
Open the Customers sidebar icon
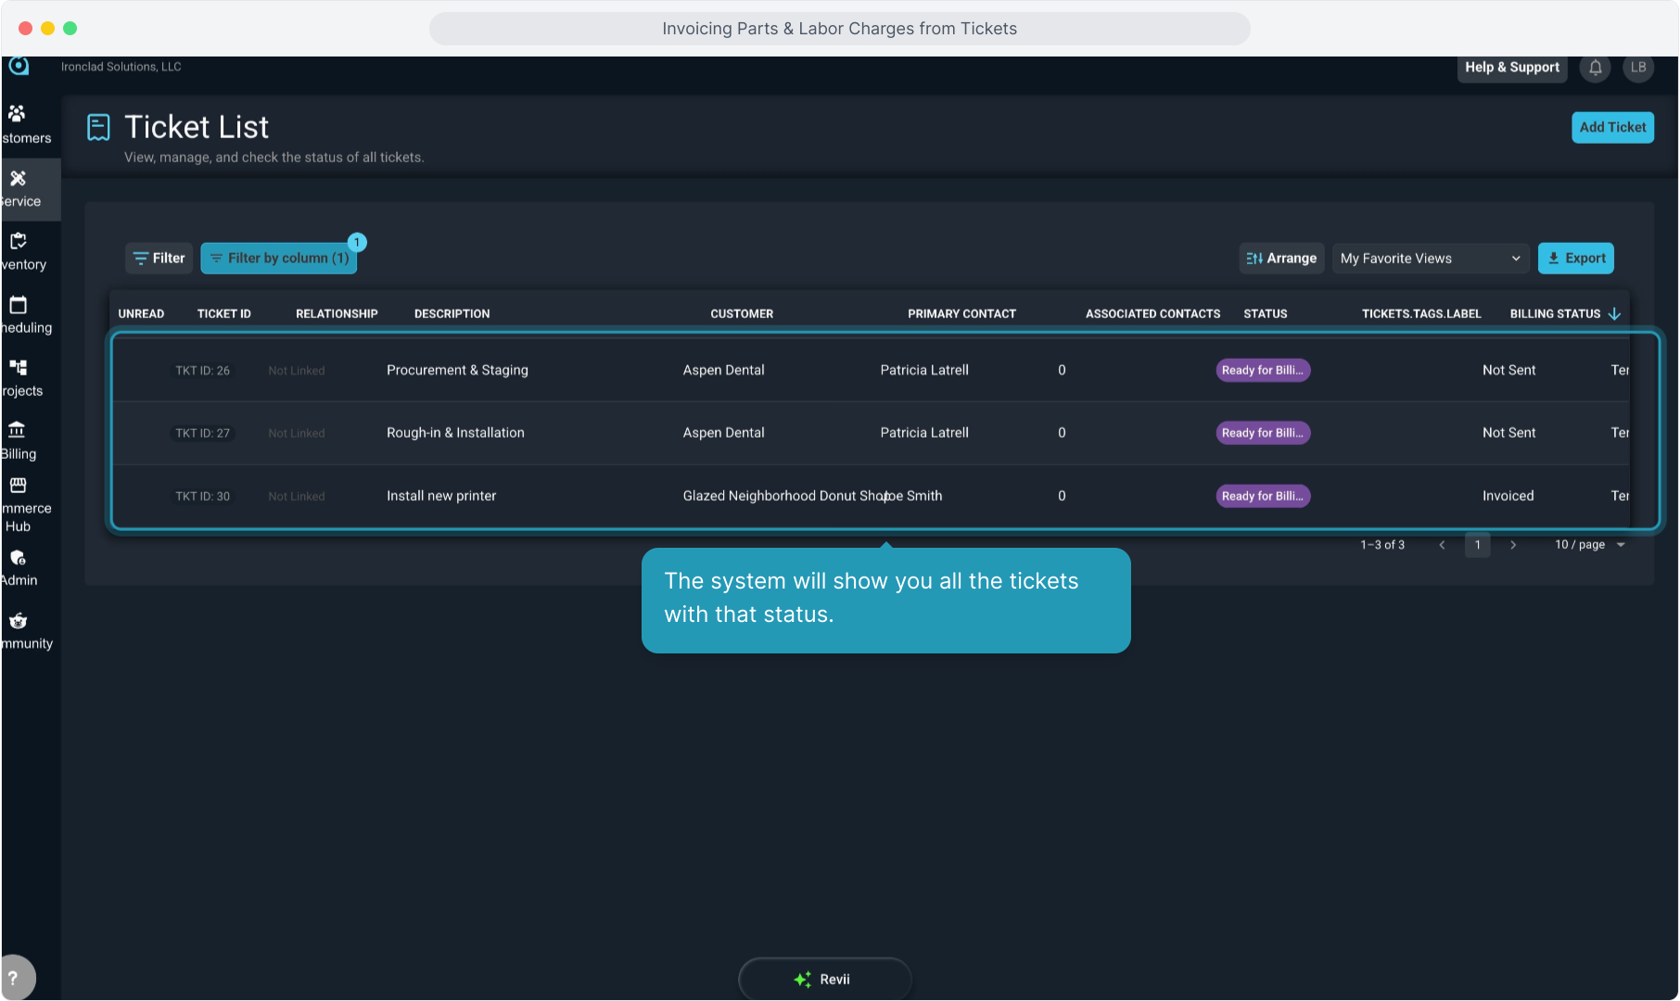click(x=18, y=114)
